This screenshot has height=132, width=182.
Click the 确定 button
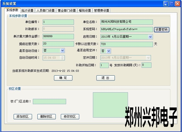(63, 78)
